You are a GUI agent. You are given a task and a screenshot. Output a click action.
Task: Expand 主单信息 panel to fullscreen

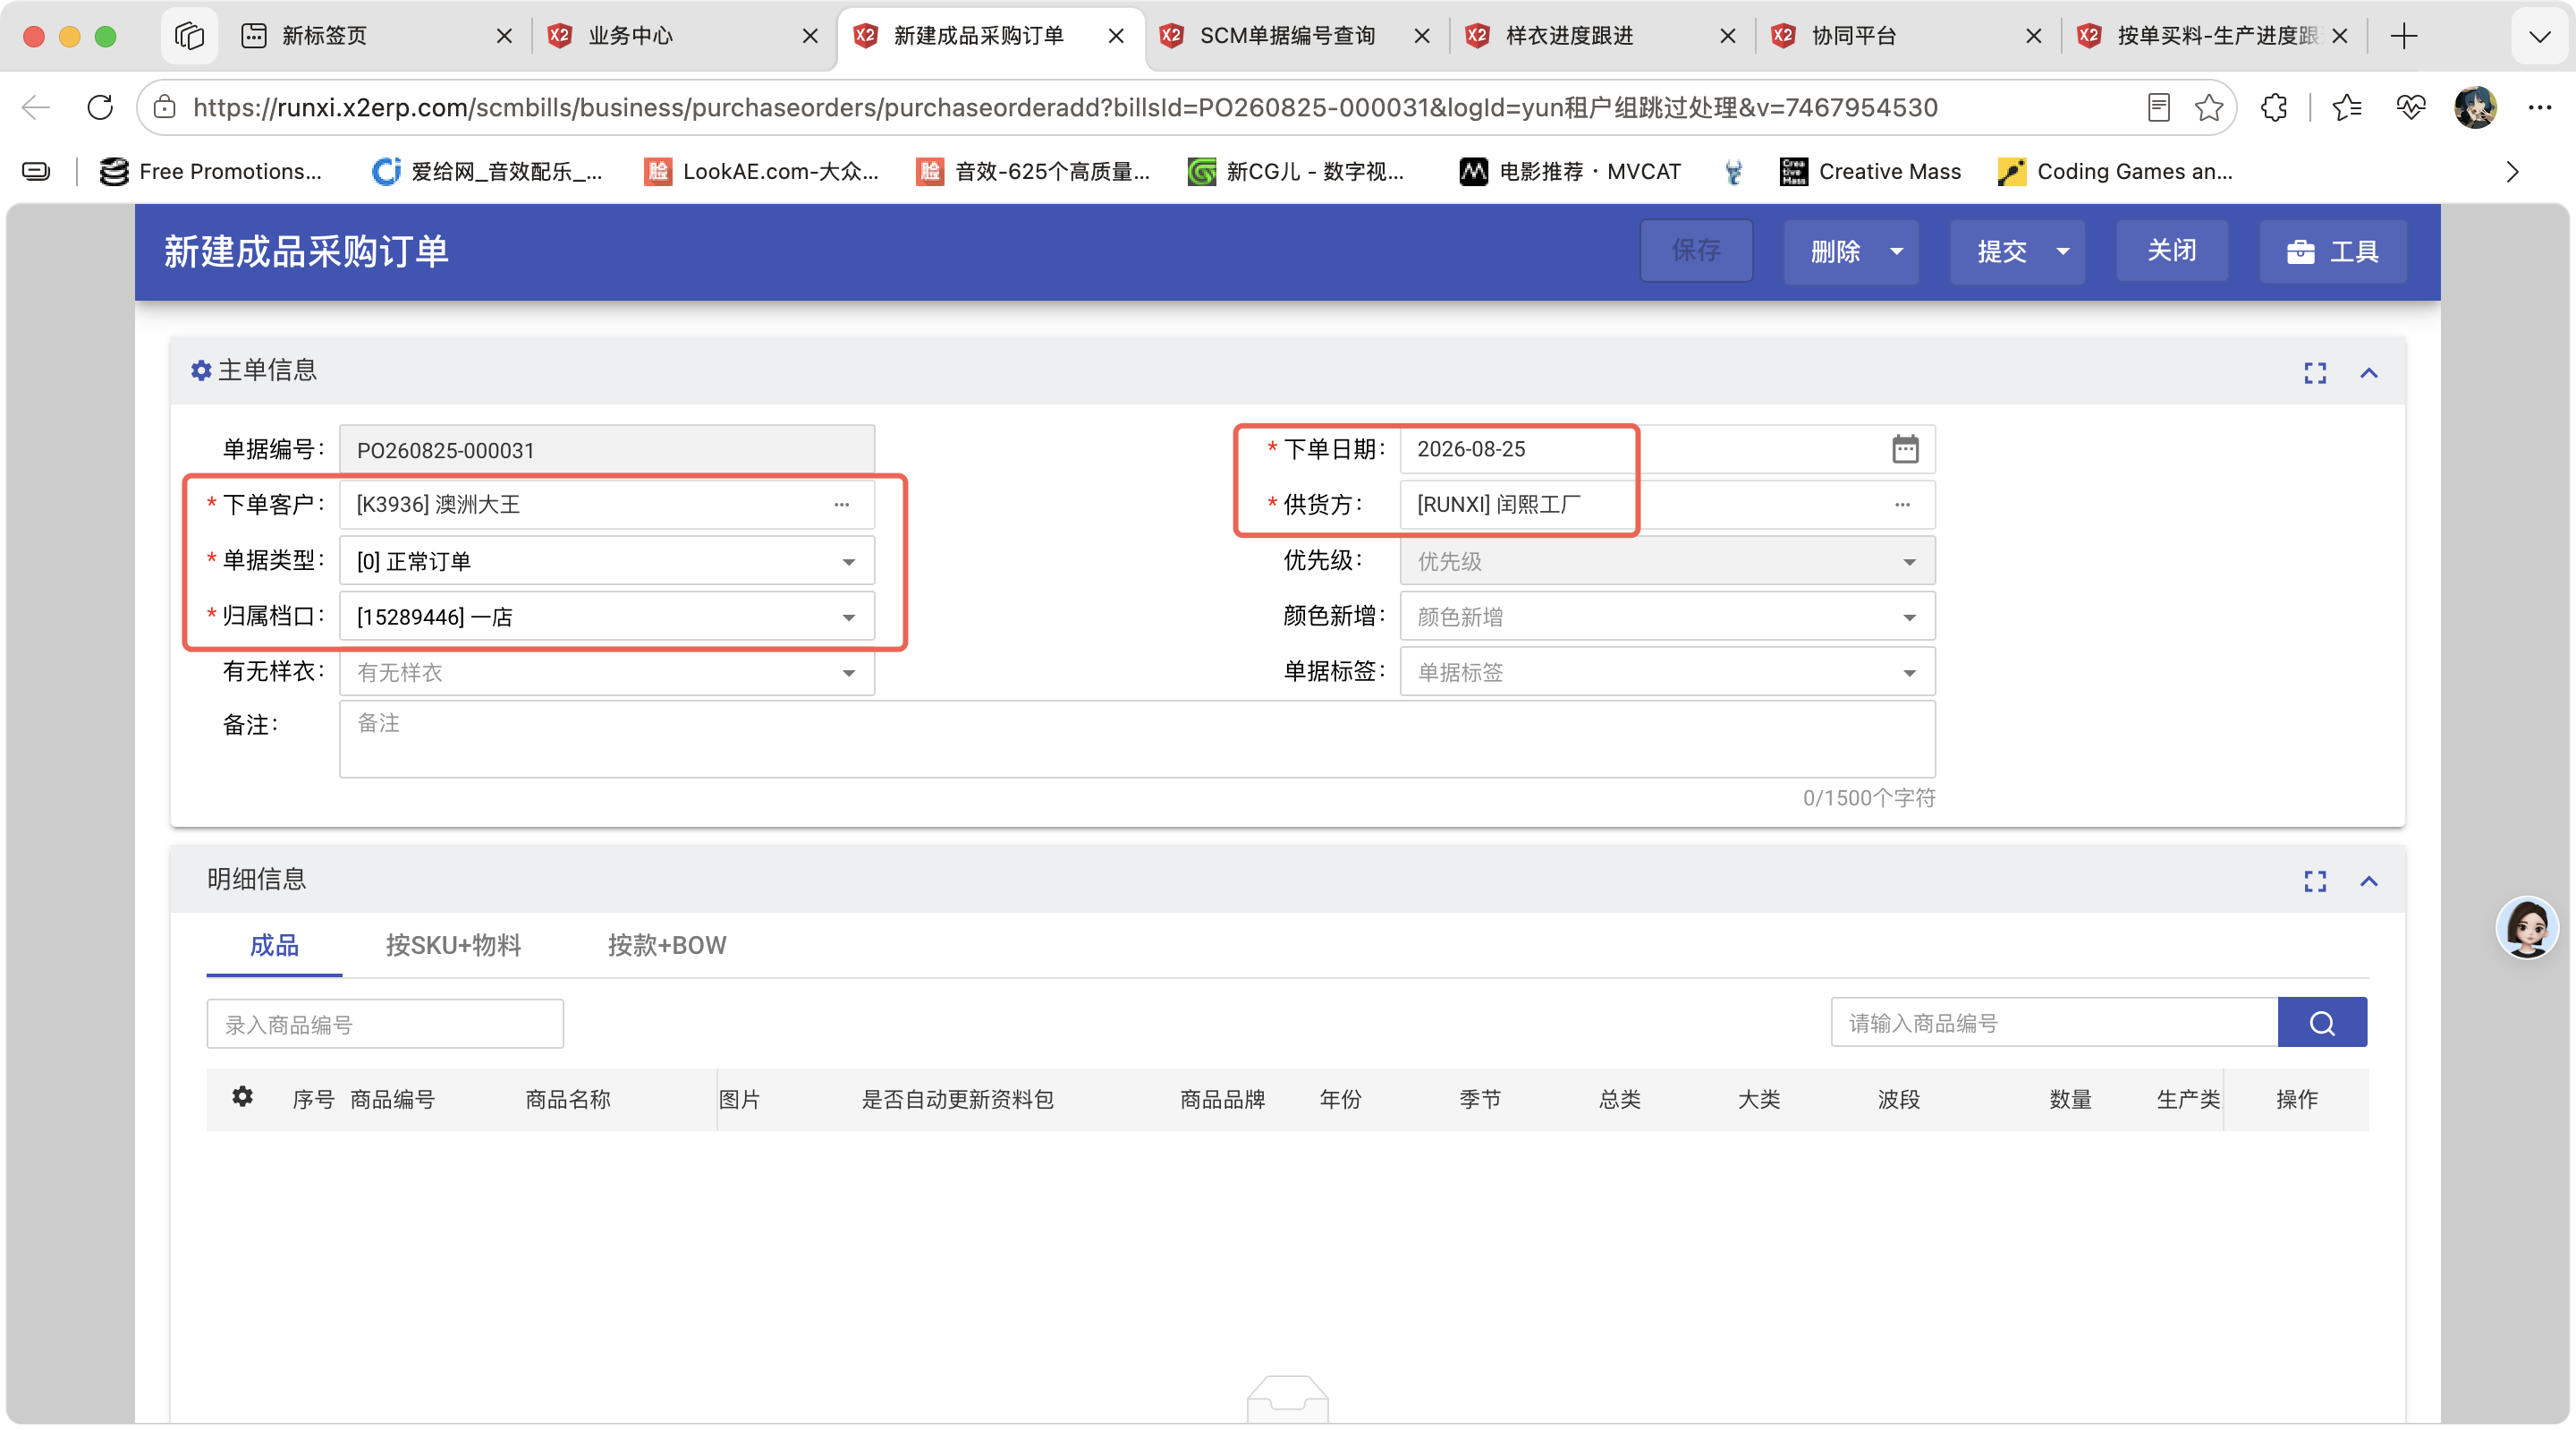click(x=2315, y=373)
